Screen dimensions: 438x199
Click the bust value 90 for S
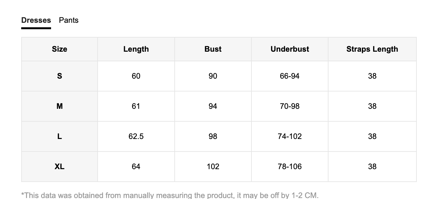pyautogui.click(x=213, y=76)
